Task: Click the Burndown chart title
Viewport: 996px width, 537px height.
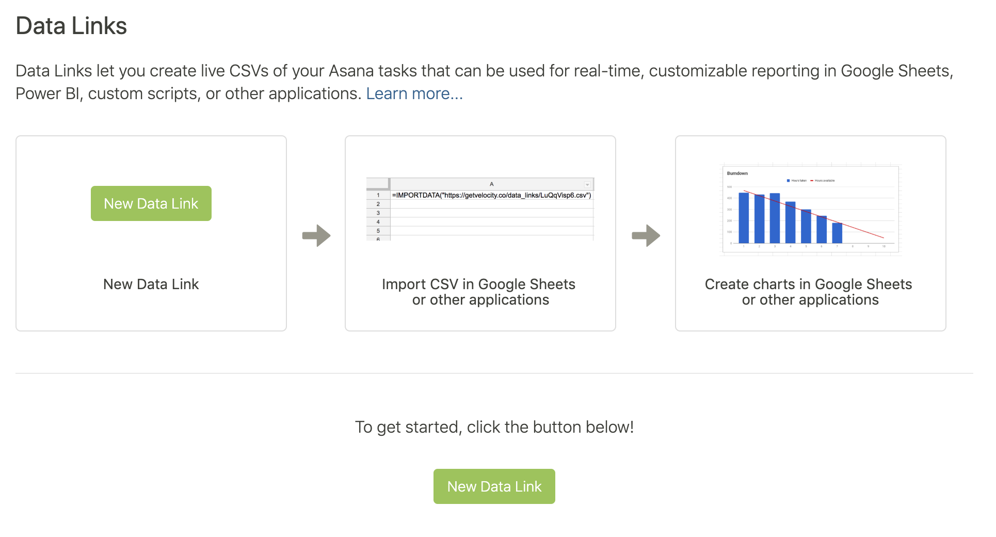Action: click(x=737, y=173)
